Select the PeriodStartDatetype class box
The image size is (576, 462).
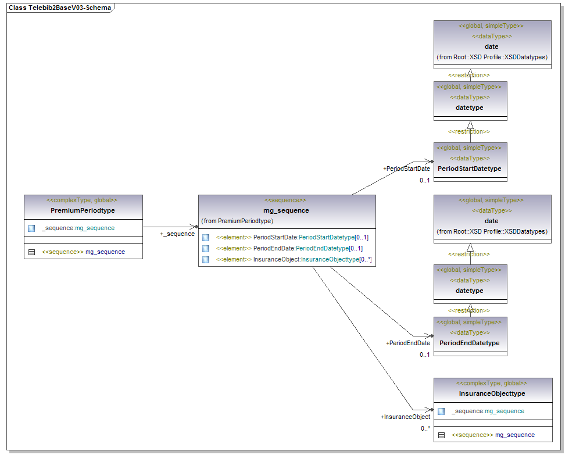(x=470, y=169)
